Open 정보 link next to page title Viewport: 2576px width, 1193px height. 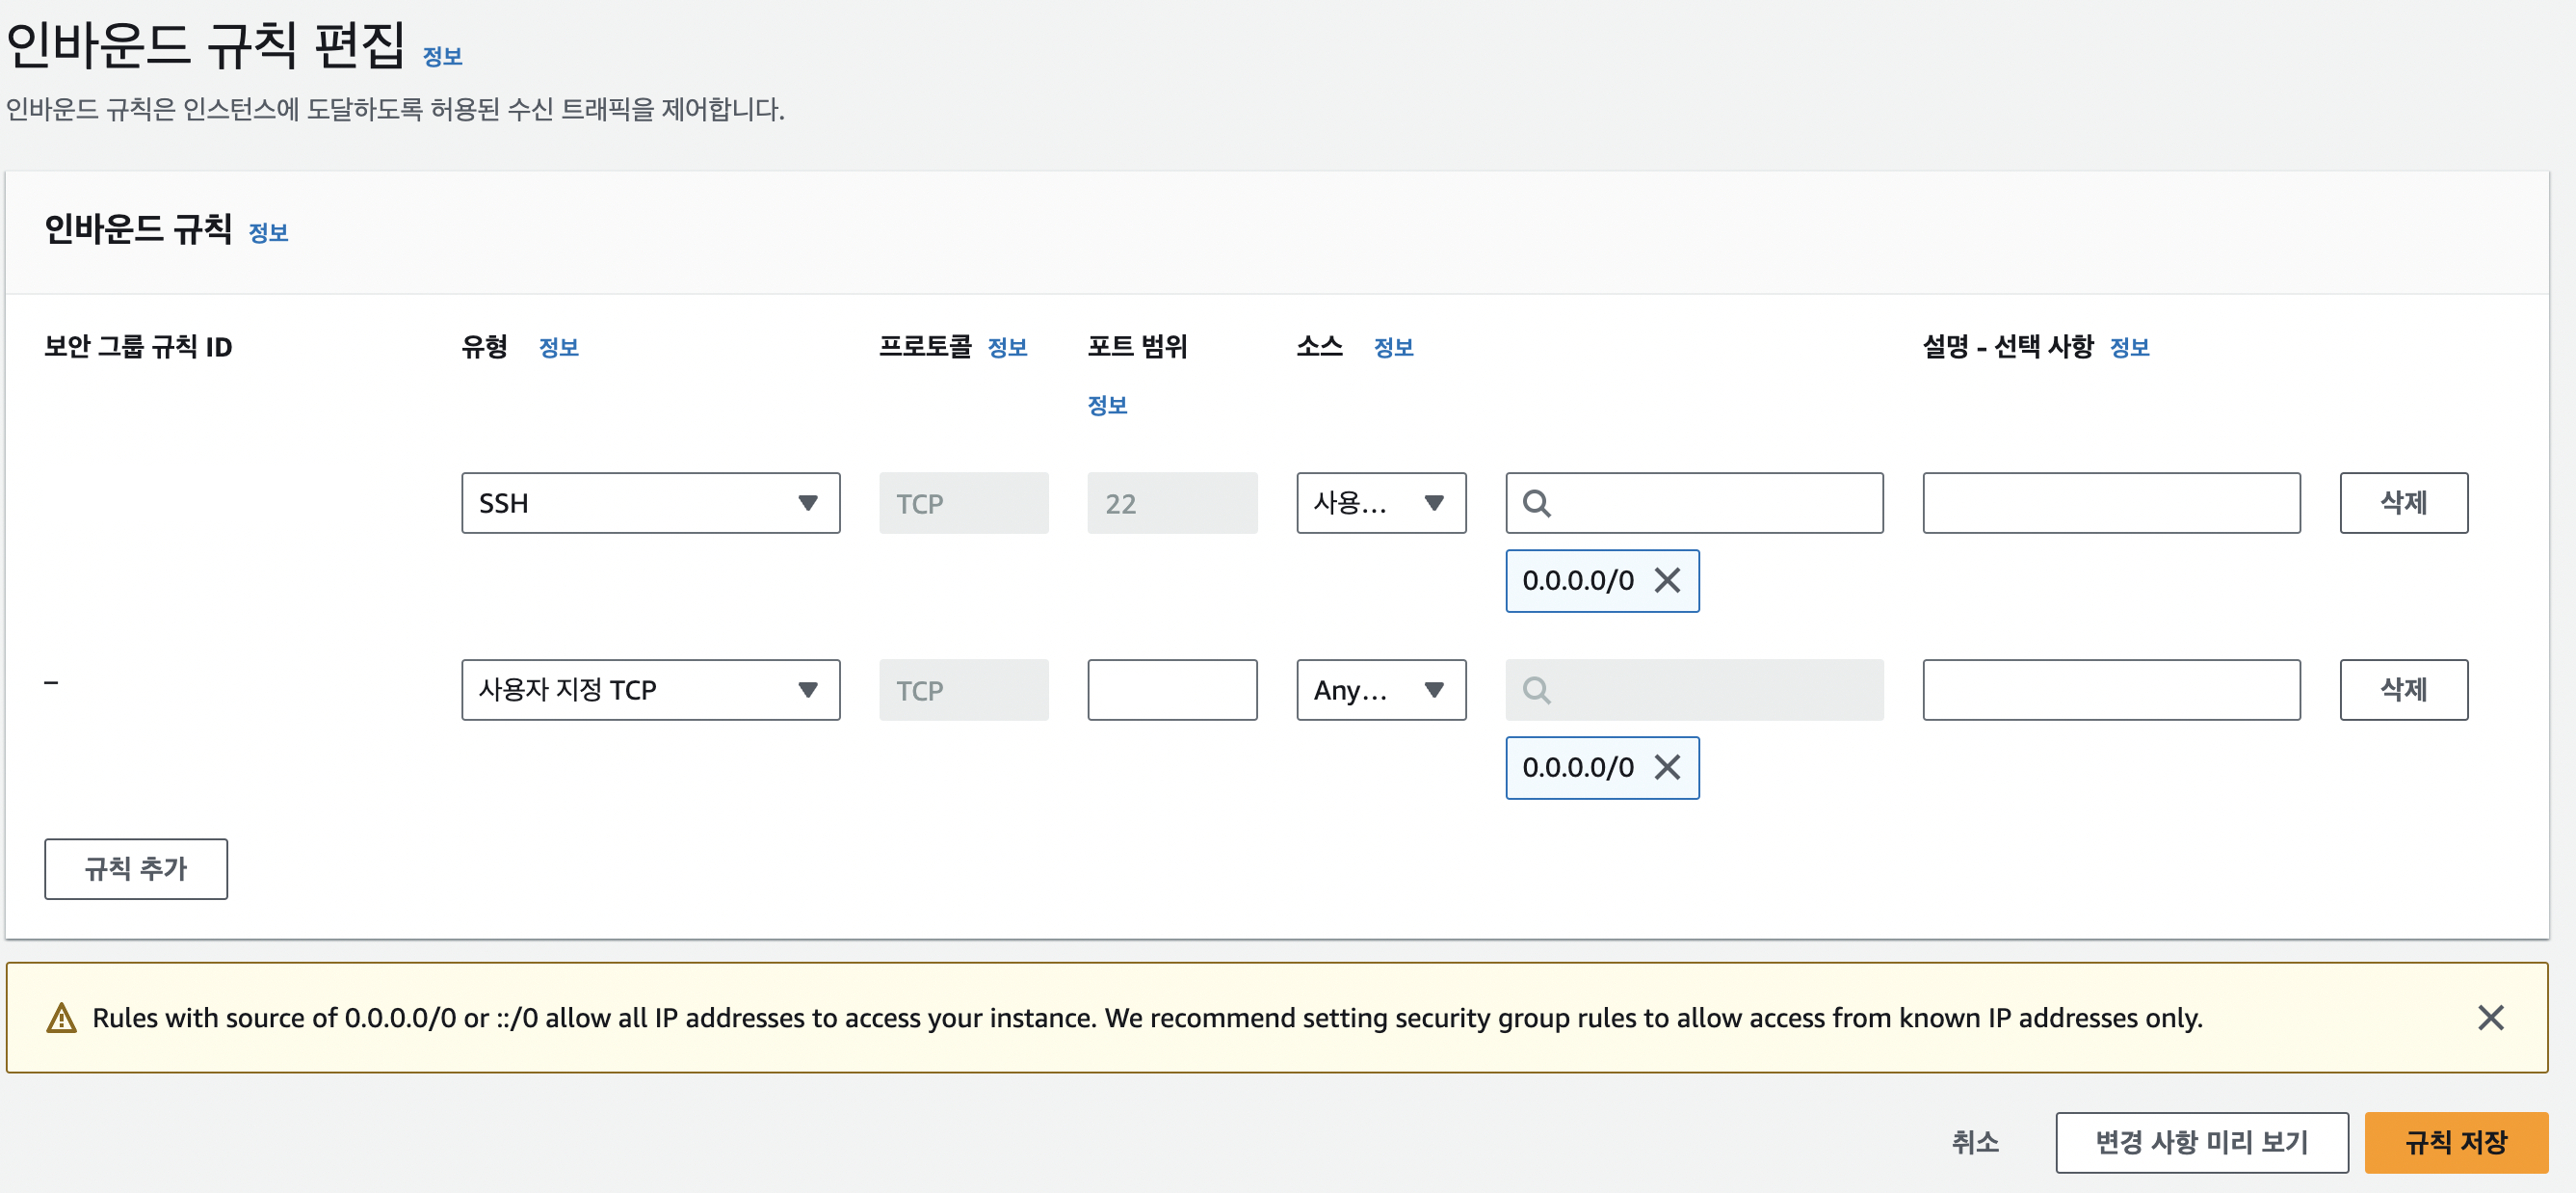click(442, 57)
